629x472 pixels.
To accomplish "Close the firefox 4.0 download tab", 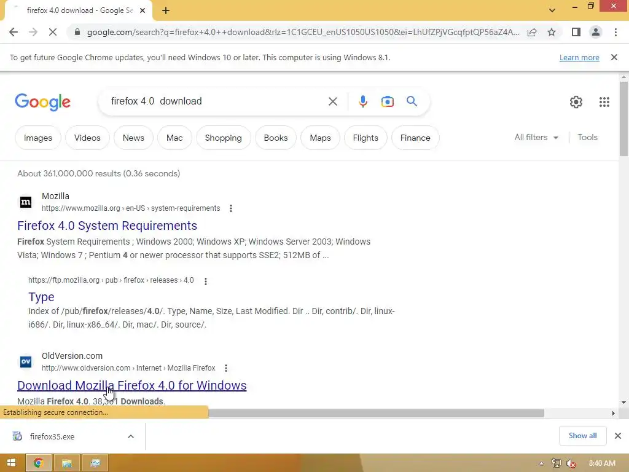I will (143, 10).
